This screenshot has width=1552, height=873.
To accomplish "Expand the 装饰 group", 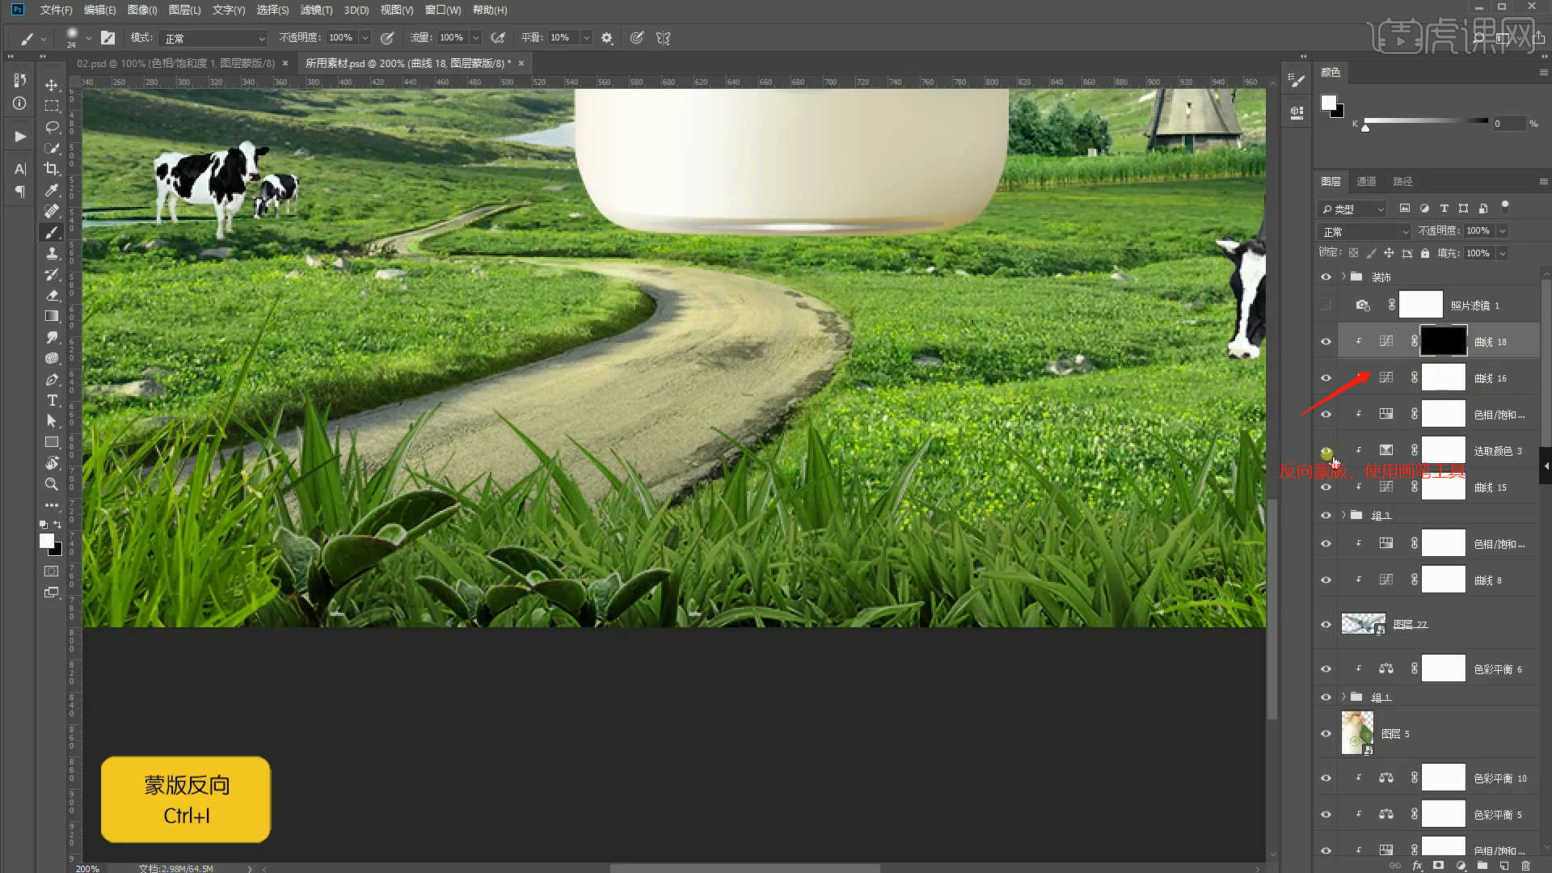I will click(x=1343, y=276).
